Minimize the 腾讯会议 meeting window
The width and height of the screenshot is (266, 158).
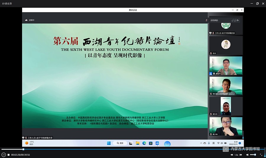tap(233, 10)
